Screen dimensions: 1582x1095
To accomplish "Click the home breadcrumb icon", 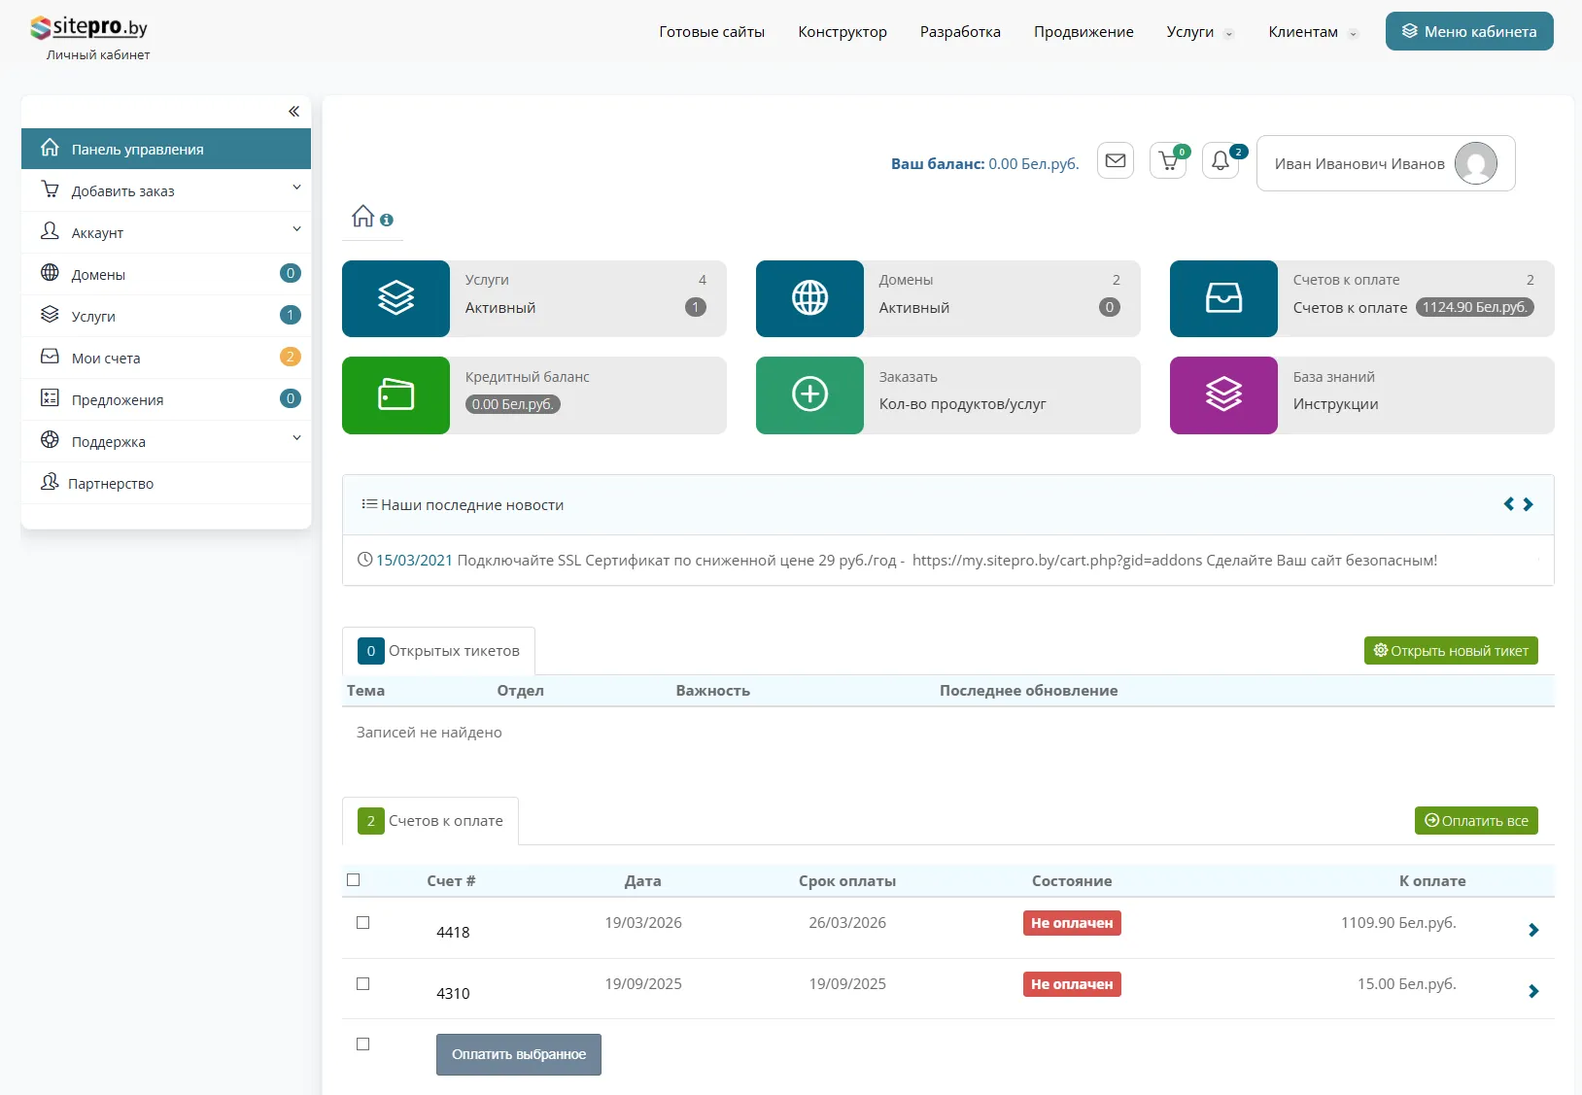I will [362, 216].
